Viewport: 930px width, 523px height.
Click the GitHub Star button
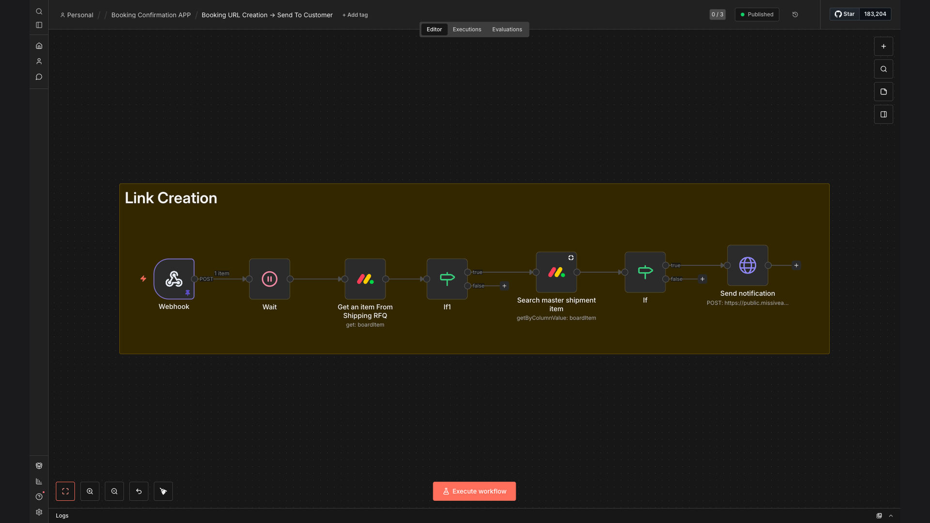pos(844,14)
